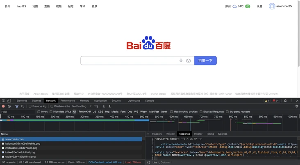Click the weather cloud icon

point(234,7)
